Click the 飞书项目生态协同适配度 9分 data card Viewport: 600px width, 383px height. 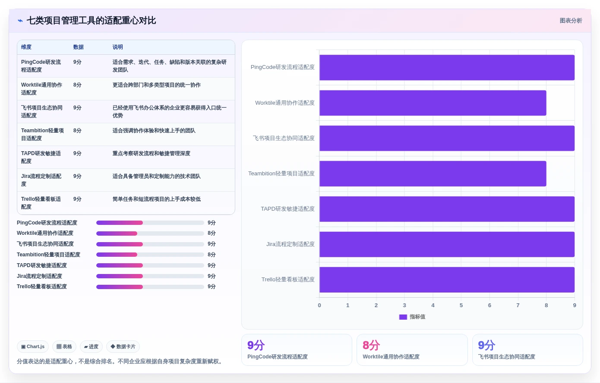[x=527, y=350]
